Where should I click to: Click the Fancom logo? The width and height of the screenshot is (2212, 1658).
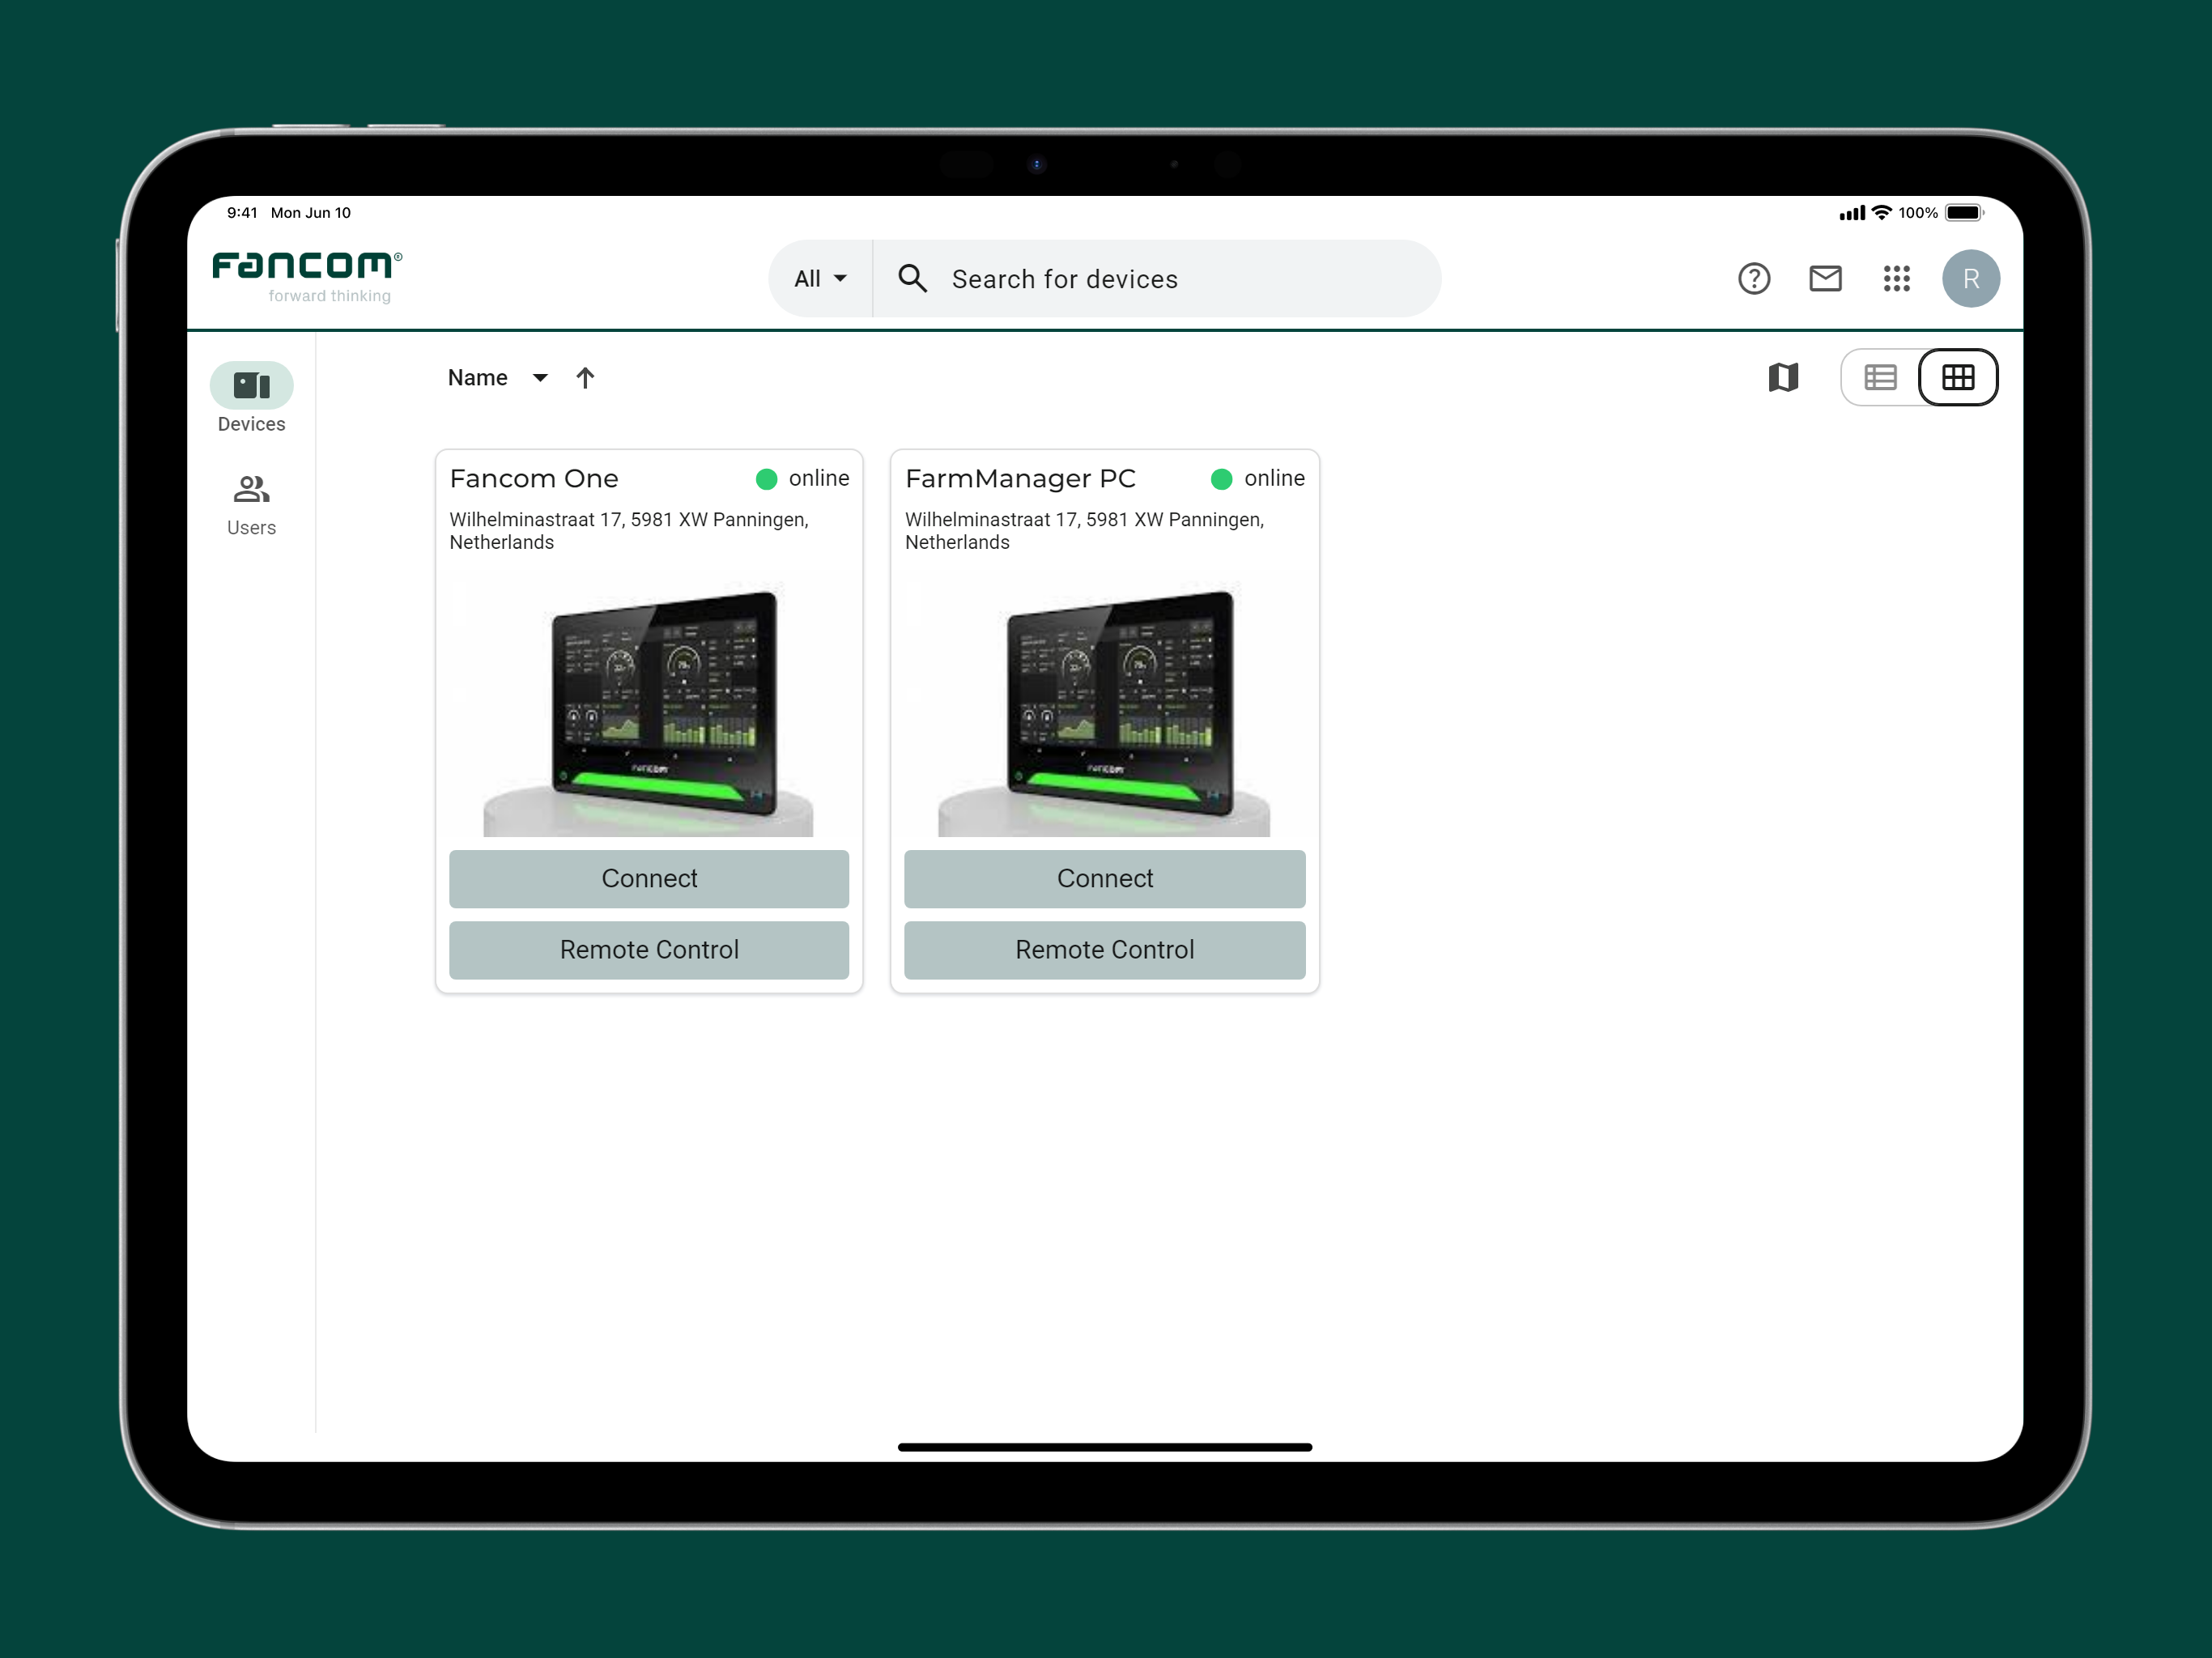[x=307, y=276]
